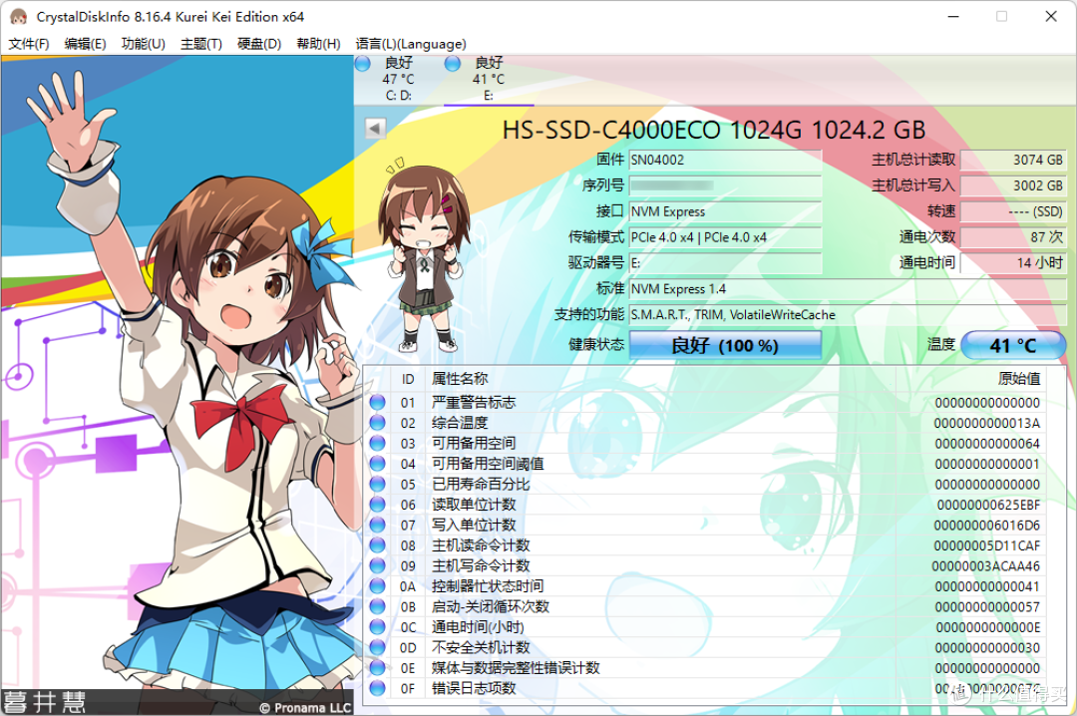1077x716 pixels.
Task: Click the host total reads value 3074 GB
Action: click(1013, 161)
